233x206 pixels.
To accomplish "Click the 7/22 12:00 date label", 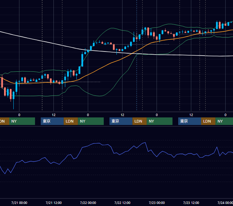I will click(122, 203).
